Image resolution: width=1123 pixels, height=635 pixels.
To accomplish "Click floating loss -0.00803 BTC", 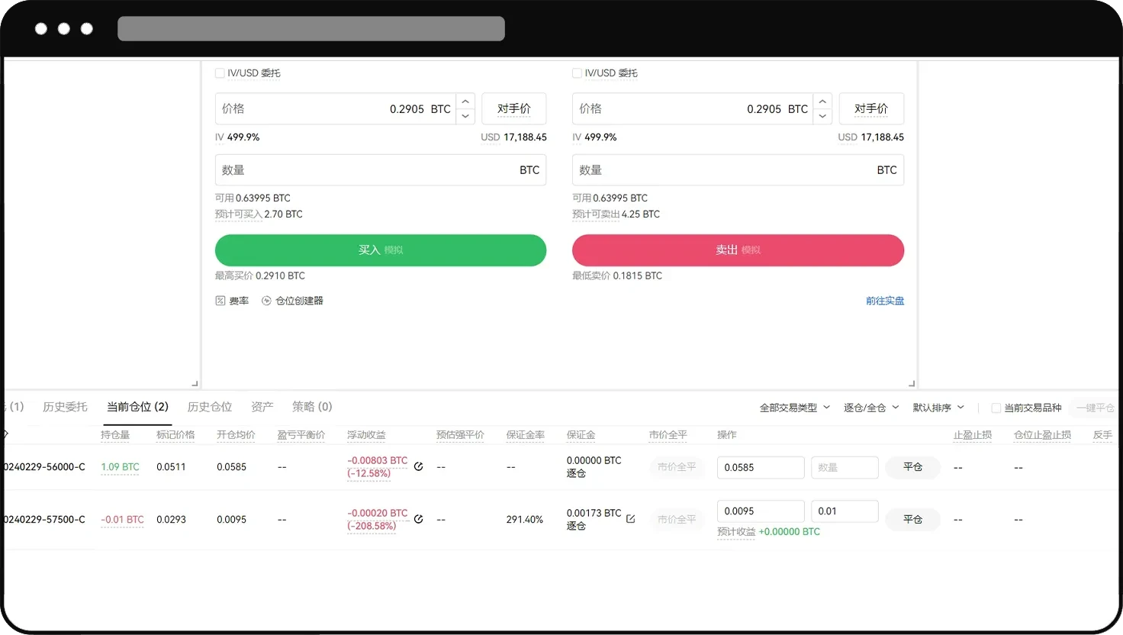I will tap(378, 461).
